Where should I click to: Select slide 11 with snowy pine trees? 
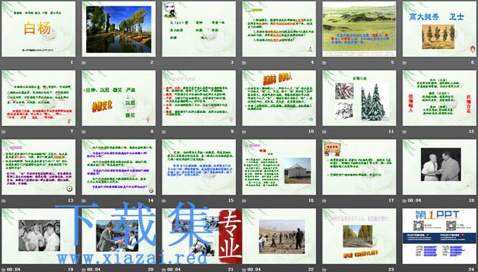point(359,98)
